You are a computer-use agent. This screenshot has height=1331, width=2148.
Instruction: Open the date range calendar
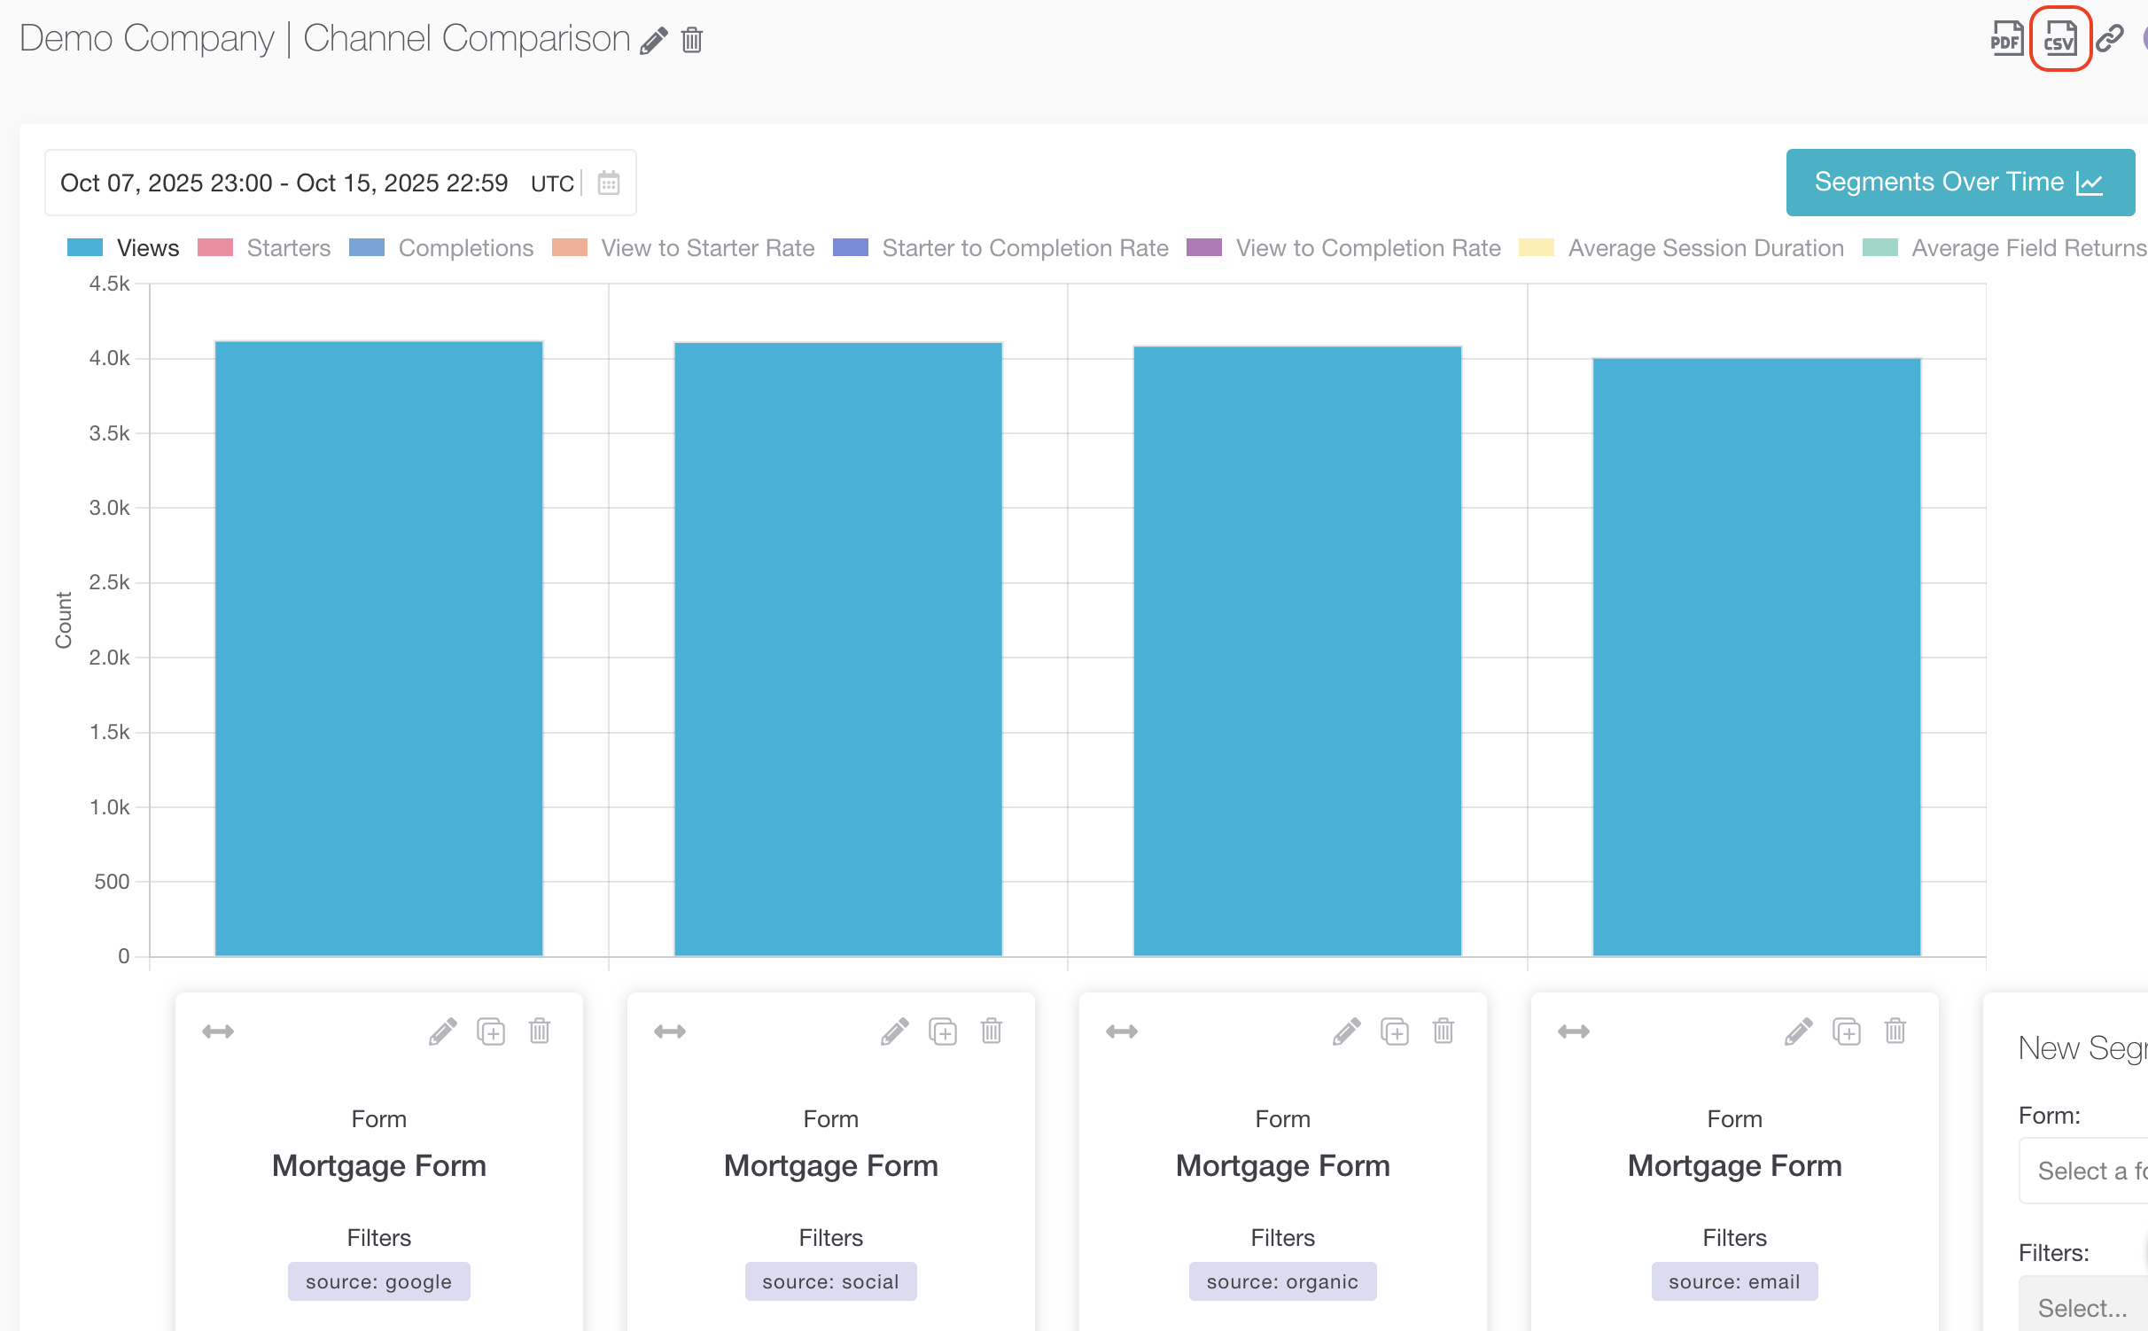609,183
